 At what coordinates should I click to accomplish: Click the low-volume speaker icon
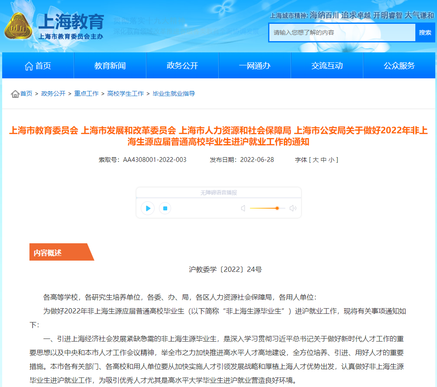point(243,208)
